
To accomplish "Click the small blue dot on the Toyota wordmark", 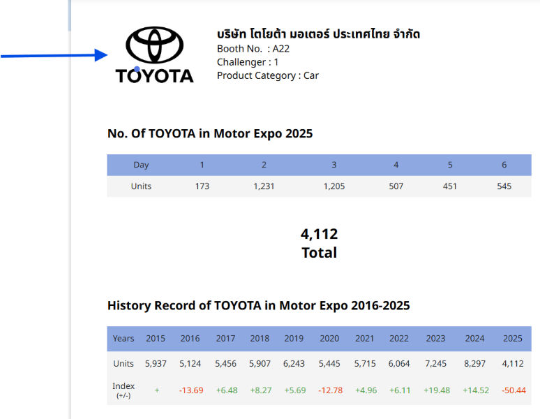I will coord(137,70).
